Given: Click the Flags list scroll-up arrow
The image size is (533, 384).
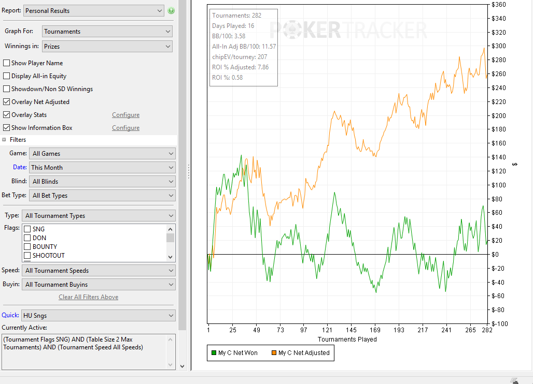Looking at the screenshot, I should coord(170,229).
